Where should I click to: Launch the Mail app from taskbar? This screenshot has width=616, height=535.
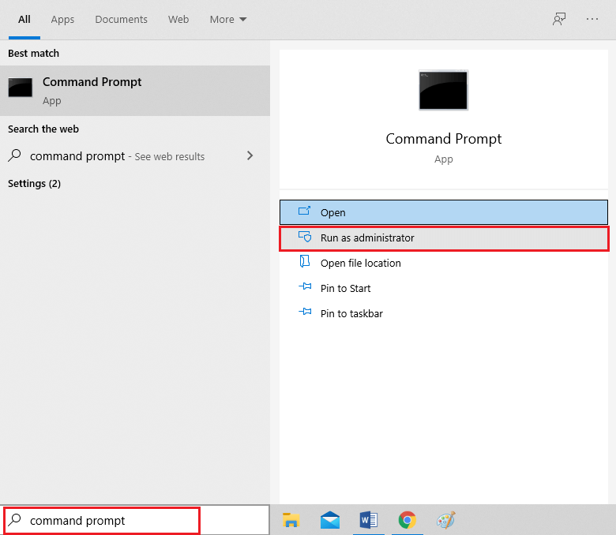pos(330,520)
